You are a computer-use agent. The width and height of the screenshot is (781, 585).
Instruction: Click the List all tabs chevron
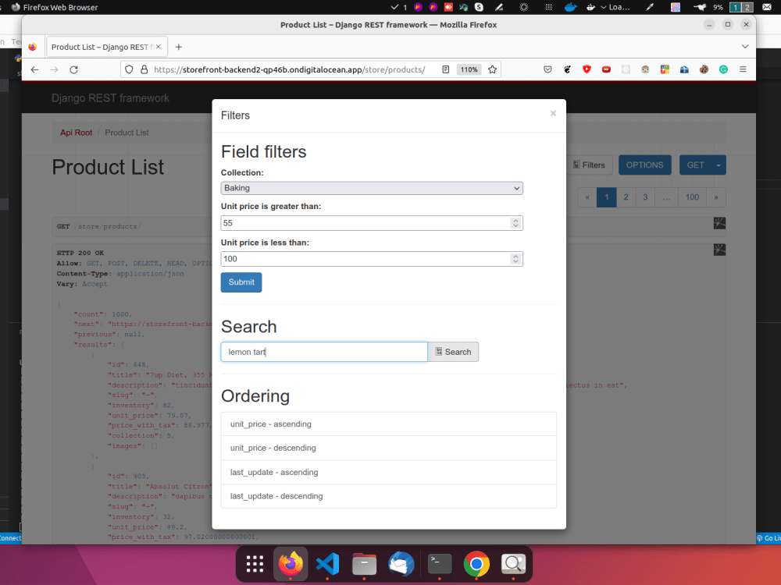coord(744,46)
